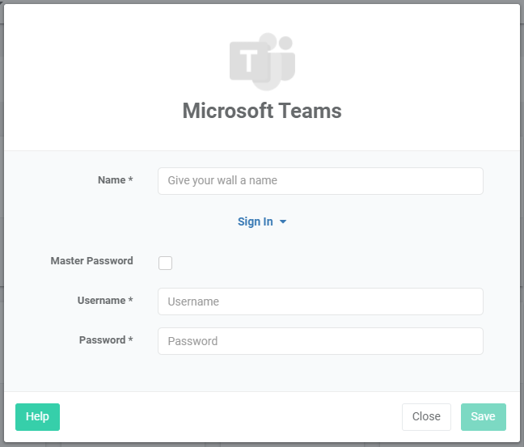Click the caret arrow beside Sign In
Screen dimensions: 524x447
(283, 221)
